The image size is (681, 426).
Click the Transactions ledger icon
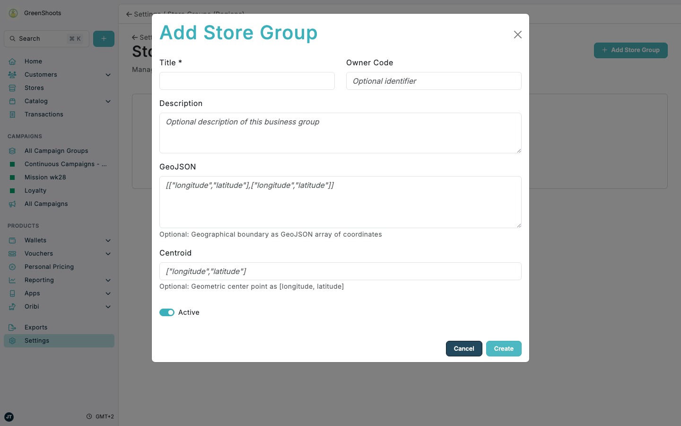[13, 114]
